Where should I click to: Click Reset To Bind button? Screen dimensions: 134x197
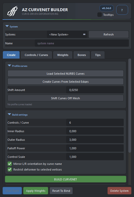(61, 191)
